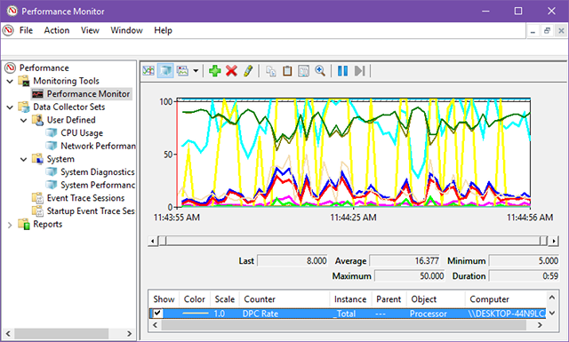Click tree pane horizontal scroll right arrow
Viewport: 569px width, 342px height.
pyautogui.click(x=130, y=334)
